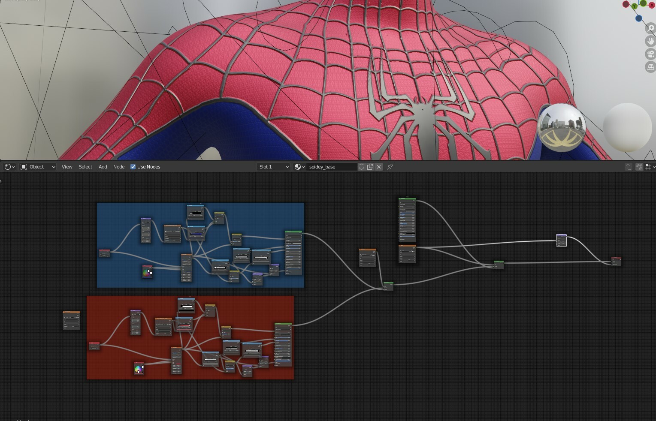Screen dimensions: 656x421
Task: Click the color wheel node inside the blue frame
Action: click(147, 271)
